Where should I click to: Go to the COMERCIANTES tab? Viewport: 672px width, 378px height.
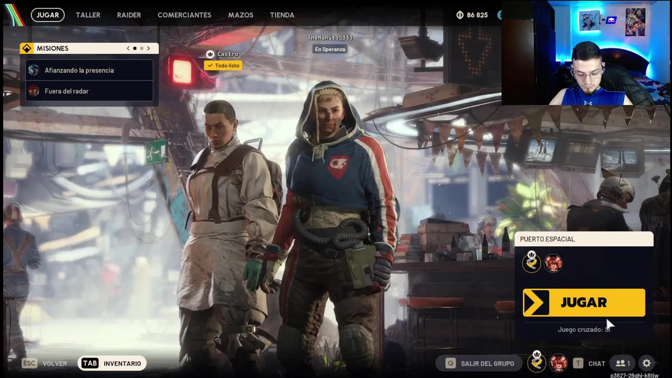pos(184,15)
